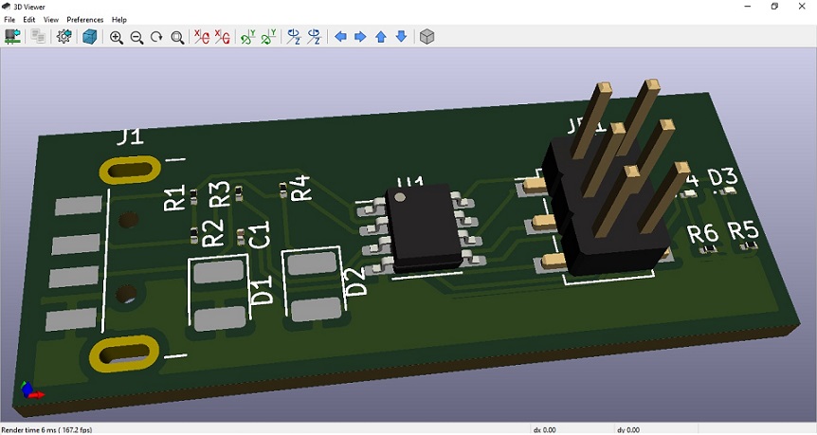Minimize the 3D Viewer window
Screen dimensions: 817x435
[748, 7]
